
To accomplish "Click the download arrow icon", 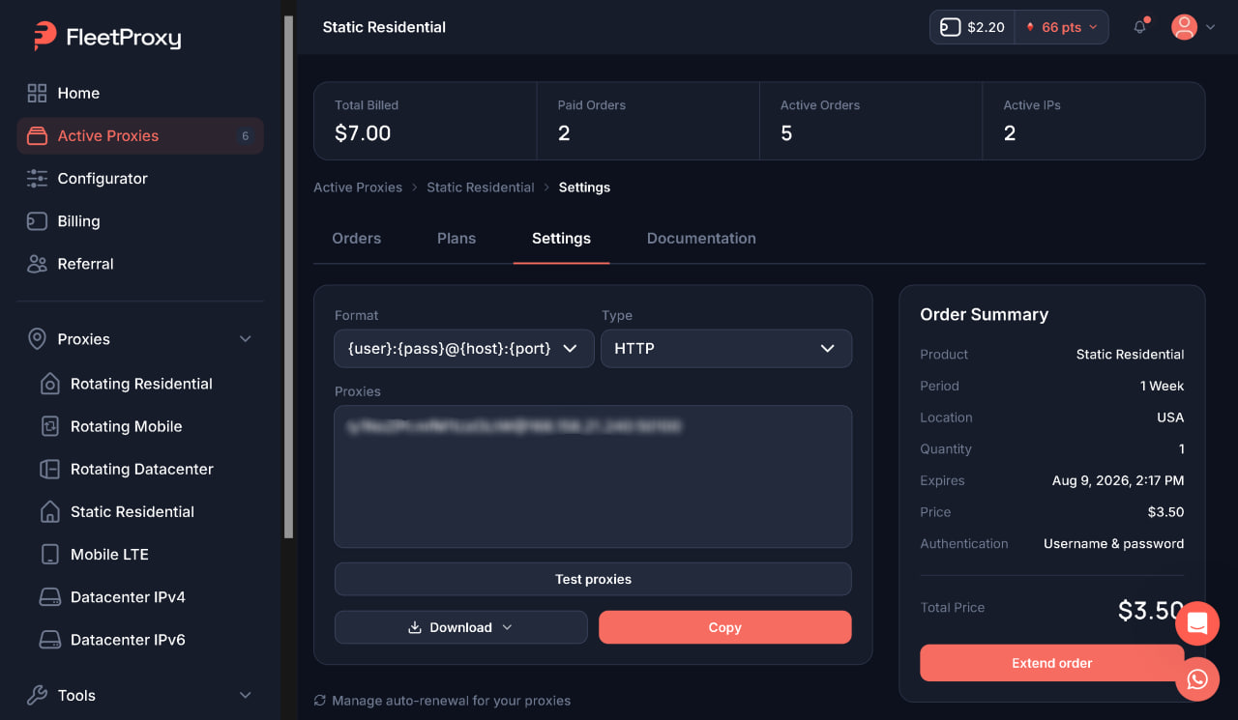I will click(x=415, y=627).
